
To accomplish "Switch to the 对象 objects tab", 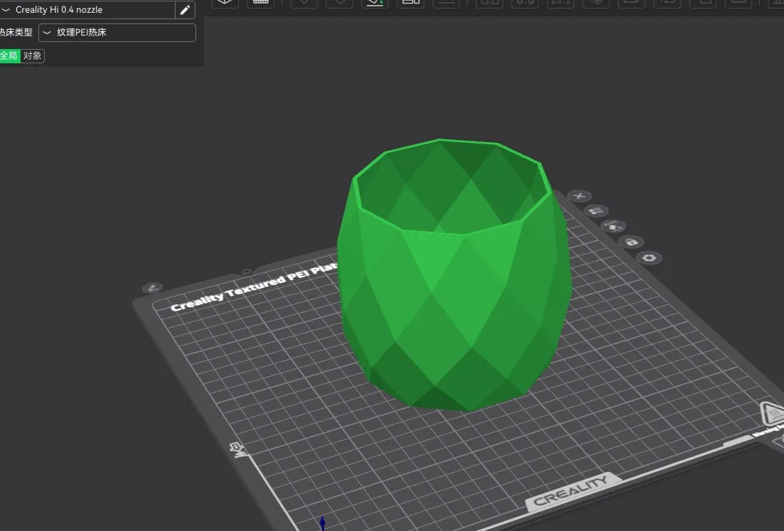I will pyautogui.click(x=33, y=55).
